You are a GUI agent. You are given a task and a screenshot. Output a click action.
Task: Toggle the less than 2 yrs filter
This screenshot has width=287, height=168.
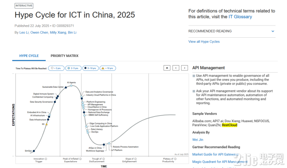56,68
